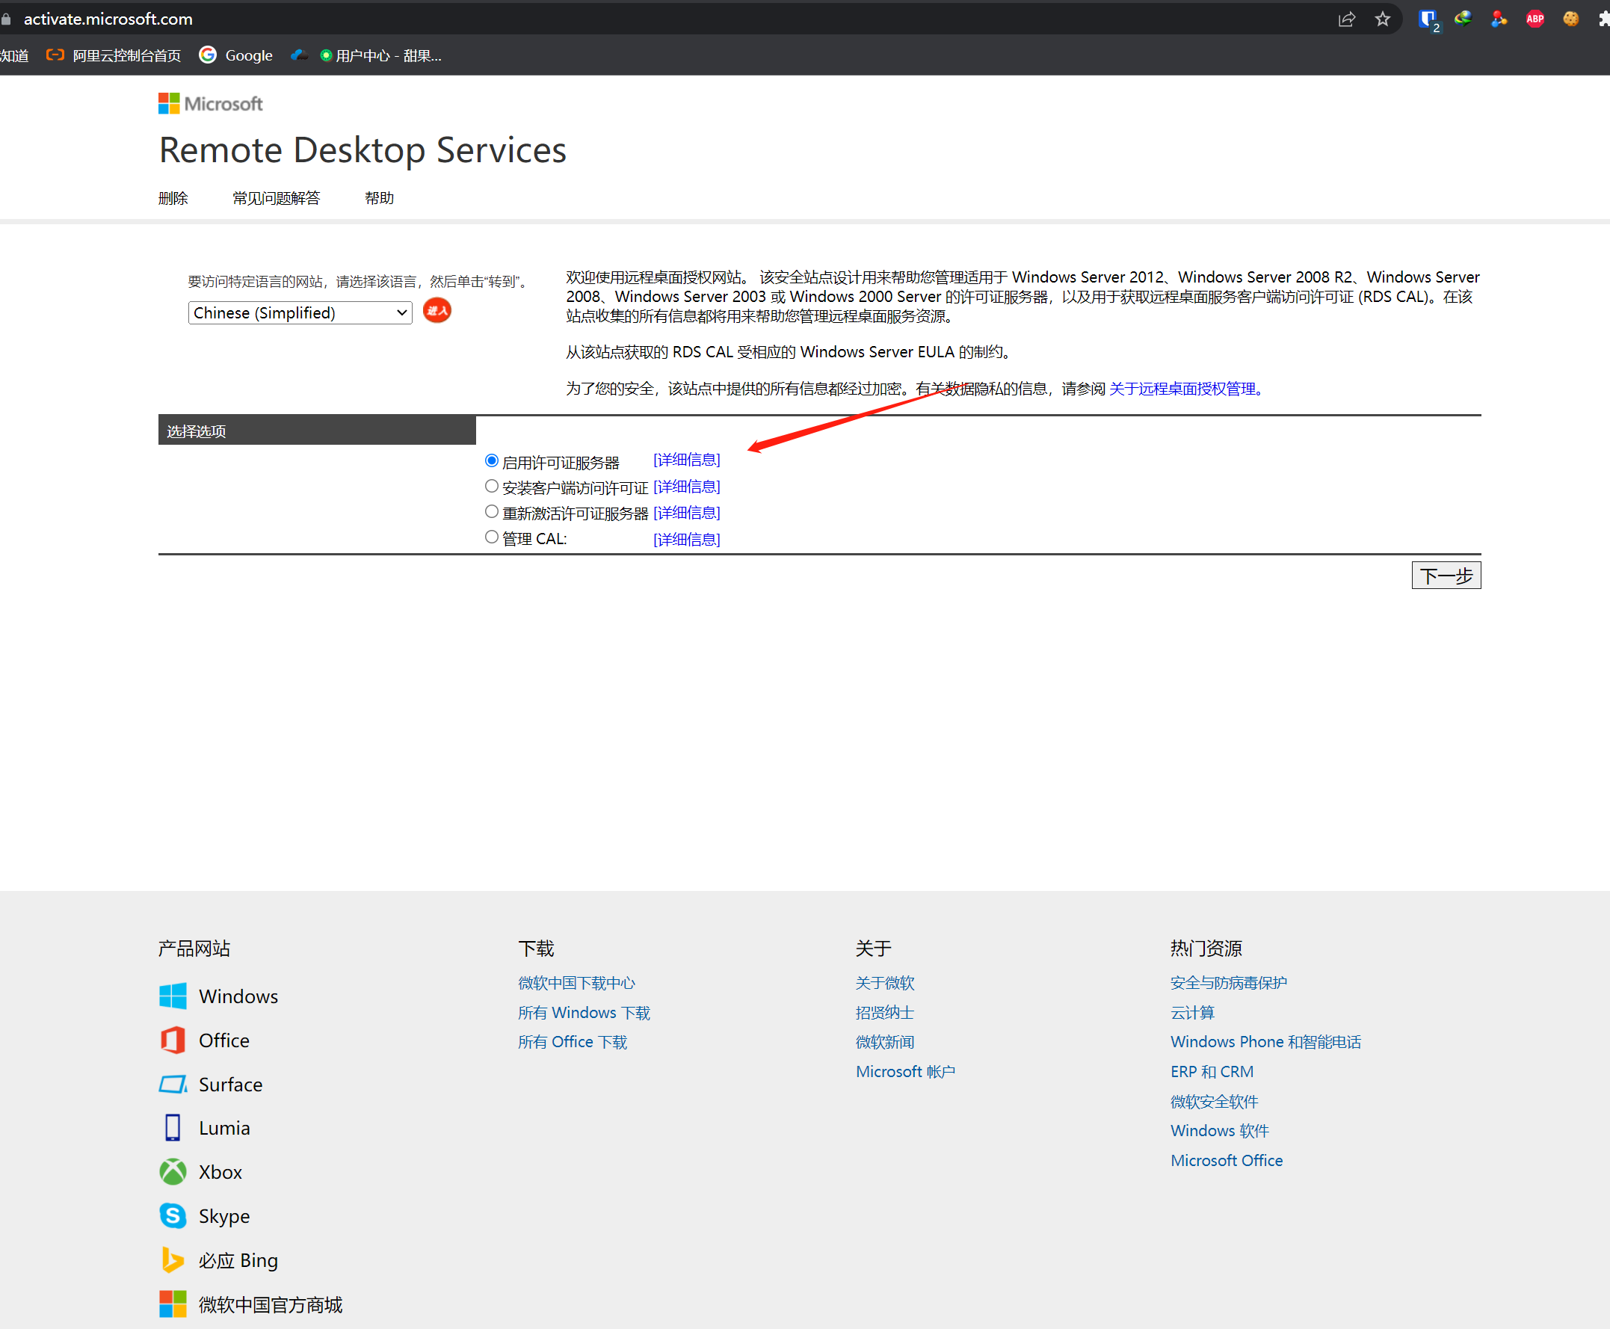The width and height of the screenshot is (1610, 1329).
Task: Click the 微软中国官方商城 logo icon
Action: pos(173,1304)
